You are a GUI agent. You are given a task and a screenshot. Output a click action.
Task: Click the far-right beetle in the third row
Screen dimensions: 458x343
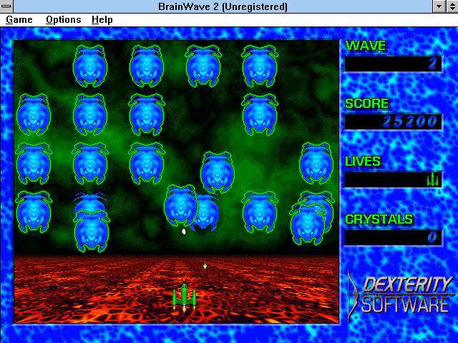pos(316,164)
